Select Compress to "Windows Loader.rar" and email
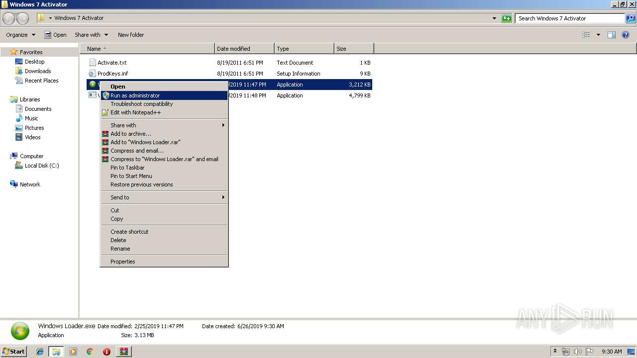Image resolution: width=637 pixels, height=358 pixels. (x=164, y=159)
